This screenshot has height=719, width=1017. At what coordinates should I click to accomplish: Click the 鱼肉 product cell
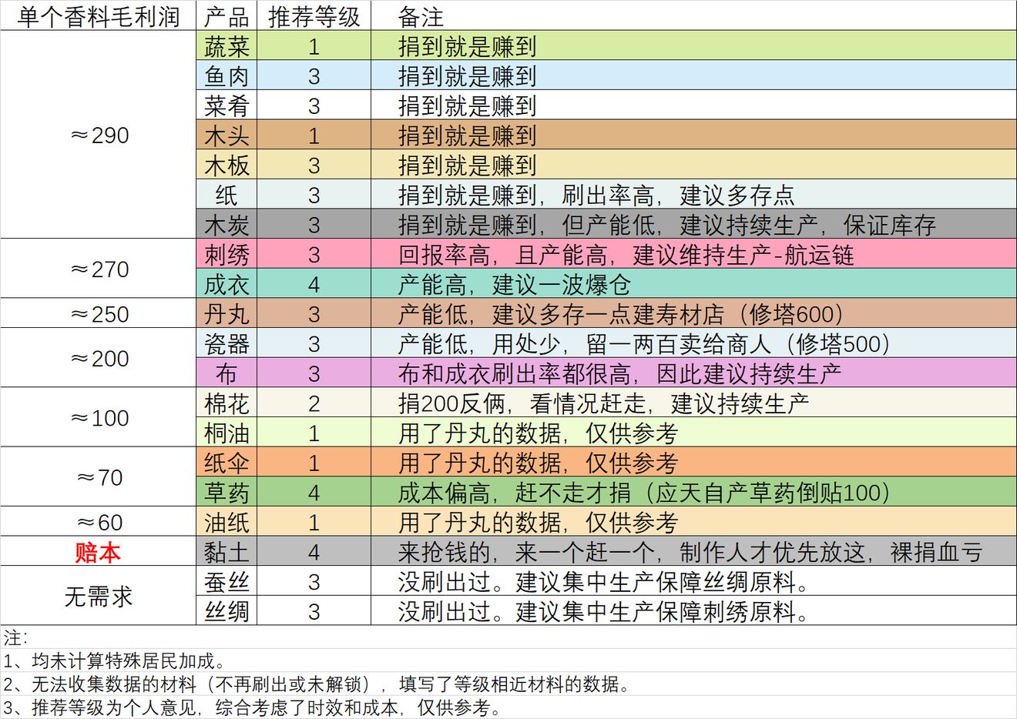227,75
